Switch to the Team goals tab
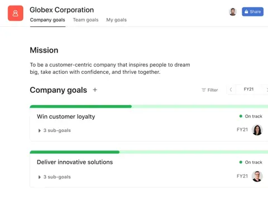 [85, 20]
